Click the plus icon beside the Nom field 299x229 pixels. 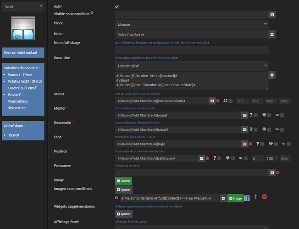point(272,34)
